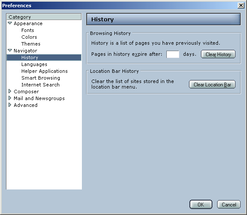Open the Themes preferences
Screen dimensions: 247x215
31,44
